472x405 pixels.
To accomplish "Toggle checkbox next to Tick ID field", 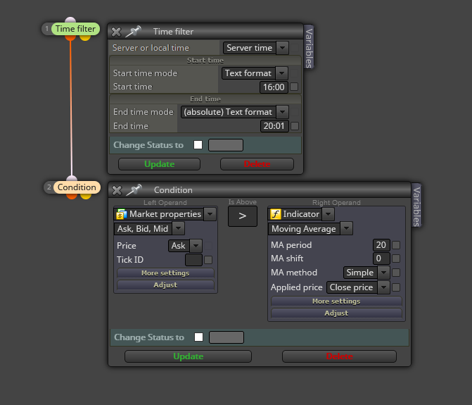I will click(x=208, y=260).
